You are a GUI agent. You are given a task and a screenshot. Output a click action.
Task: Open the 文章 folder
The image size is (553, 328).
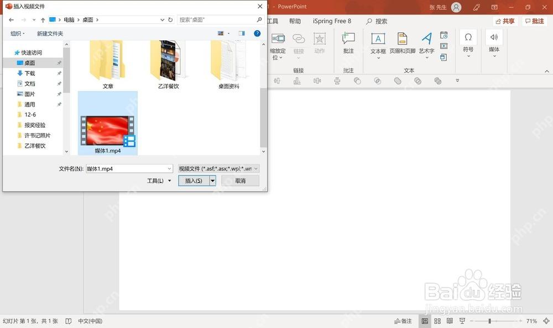point(108,65)
